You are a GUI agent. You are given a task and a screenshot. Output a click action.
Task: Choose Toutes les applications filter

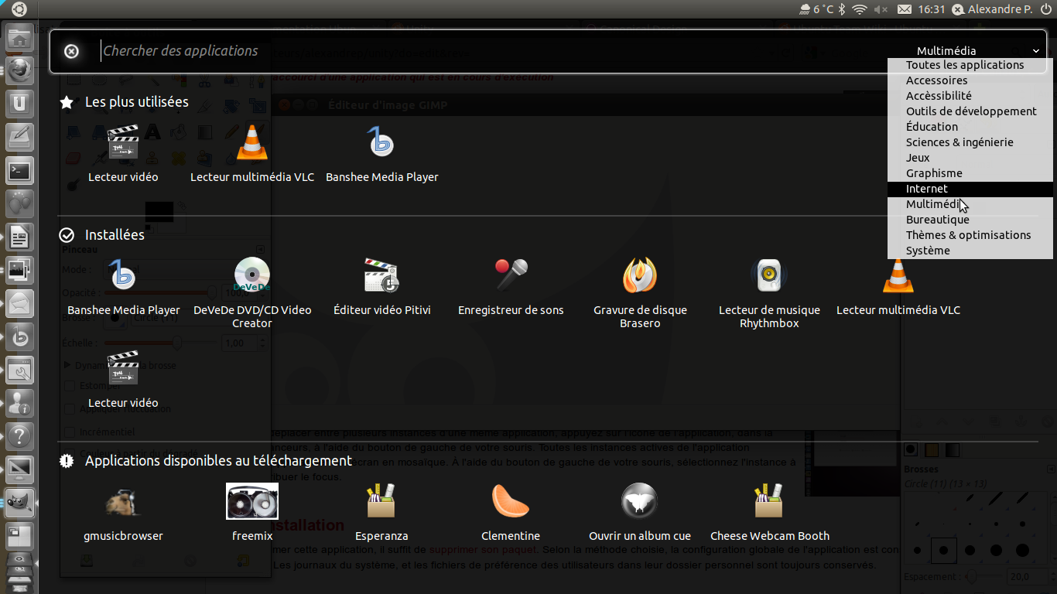click(965, 65)
